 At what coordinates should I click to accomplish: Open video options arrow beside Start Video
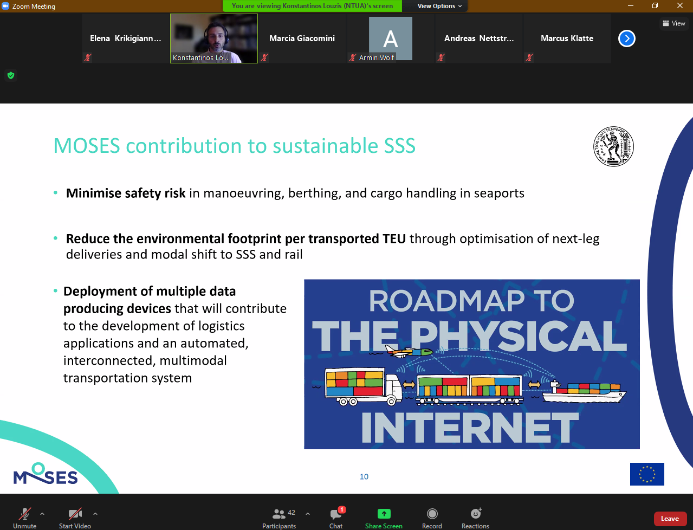click(x=95, y=514)
